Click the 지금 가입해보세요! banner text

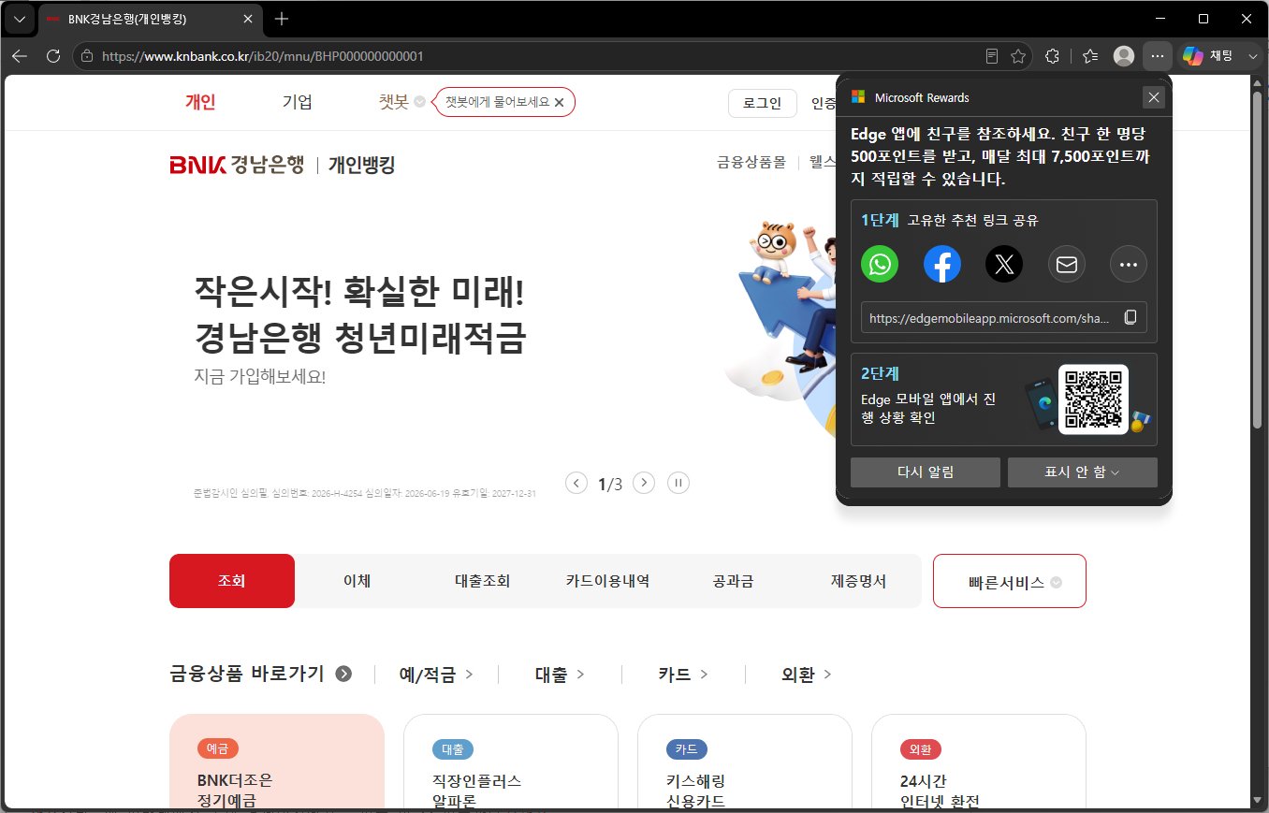pyautogui.click(x=260, y=377)
